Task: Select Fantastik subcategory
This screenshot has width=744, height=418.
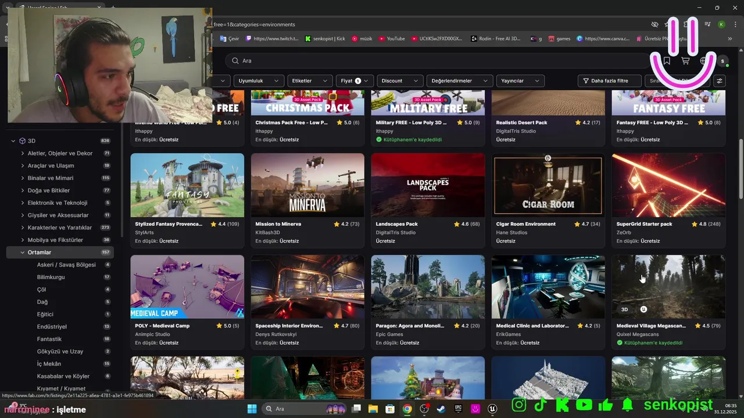Action: [x=49, y=339]
